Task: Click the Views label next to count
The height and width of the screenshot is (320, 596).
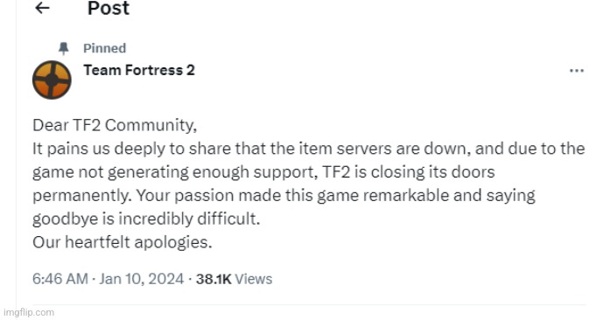Action: click(254, 279)
